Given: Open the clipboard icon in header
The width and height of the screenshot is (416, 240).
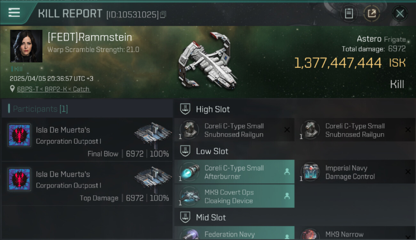Looking at the screenshot, I should [x=349, y=13].
